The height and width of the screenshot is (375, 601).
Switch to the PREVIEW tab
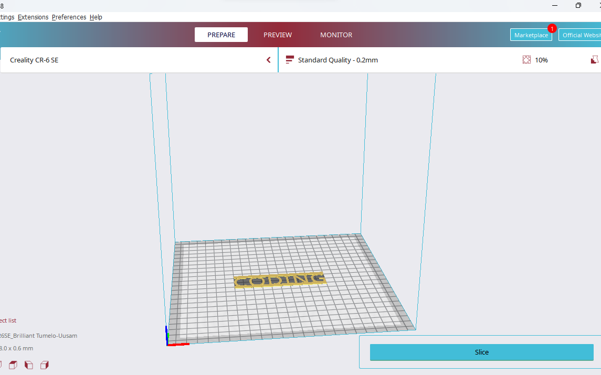click(278, 35)
